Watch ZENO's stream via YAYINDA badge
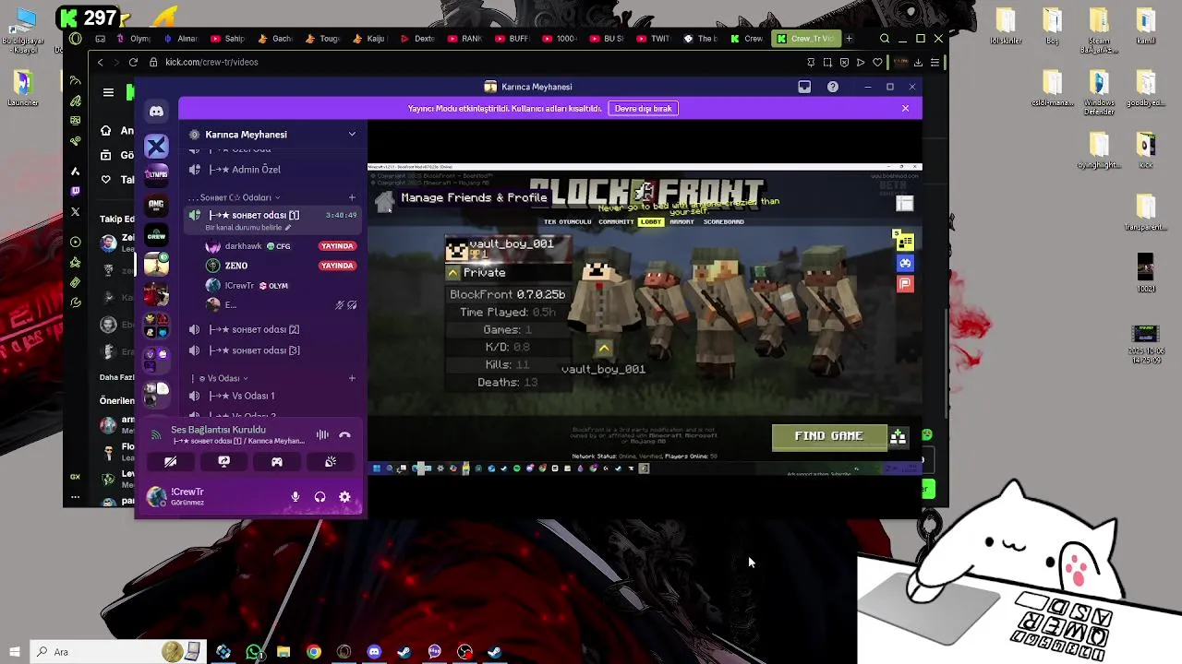This screenshot has height=664, width=1182. point(337,266)
